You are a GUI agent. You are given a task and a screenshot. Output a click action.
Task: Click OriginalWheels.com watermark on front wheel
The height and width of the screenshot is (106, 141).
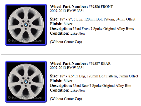click(26, 41)
